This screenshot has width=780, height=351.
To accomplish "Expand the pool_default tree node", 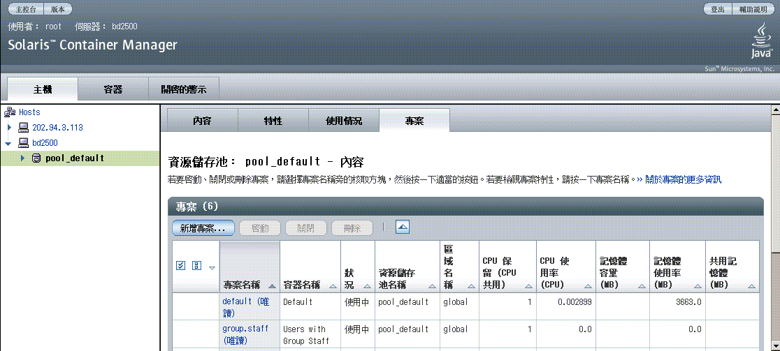I will pyautogui.click(x=22, y=158).
